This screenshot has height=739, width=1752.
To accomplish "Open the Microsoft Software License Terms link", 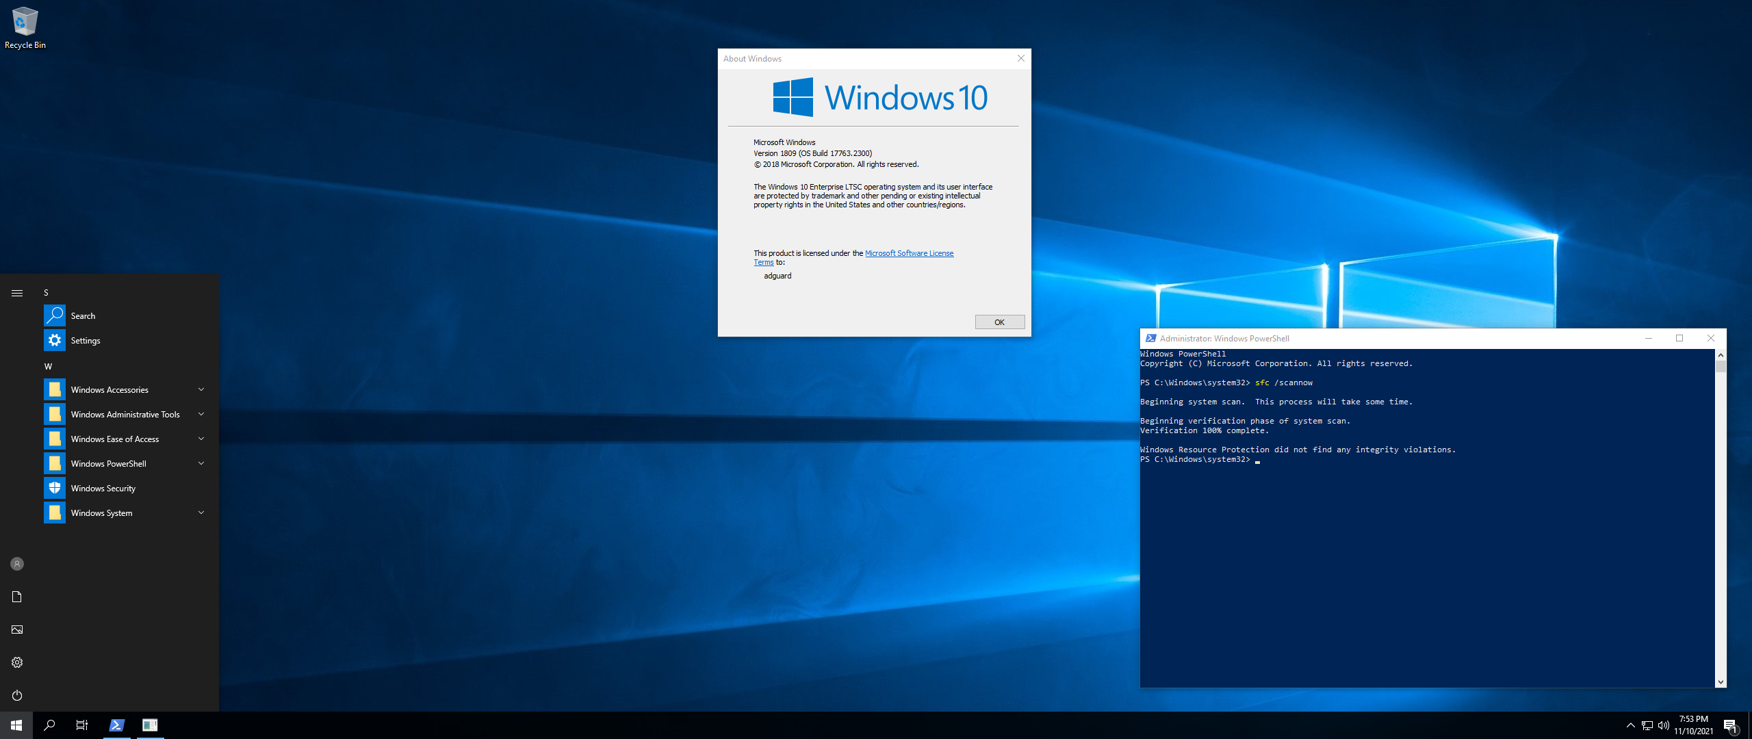I will (x=909, y=253).
